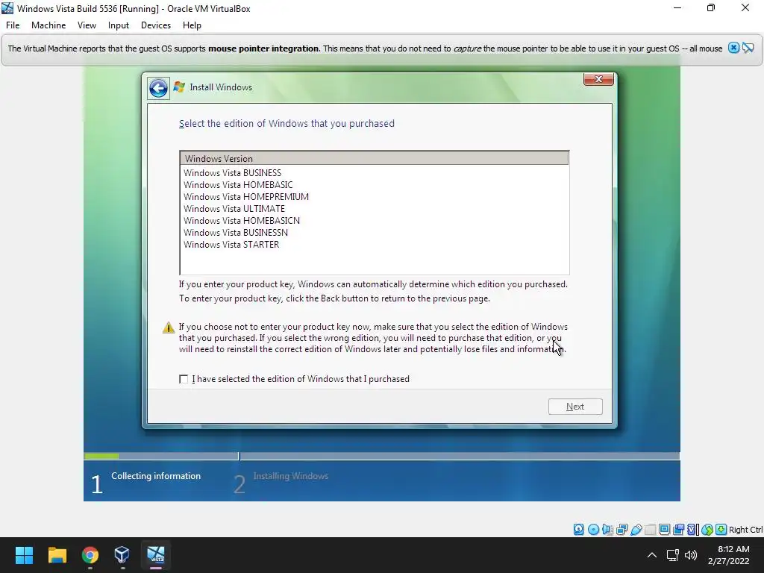Viewport: 764px width, 573px height.
Task: Click the VirtualBox title bar Vista icon
Action: [7, 8]
